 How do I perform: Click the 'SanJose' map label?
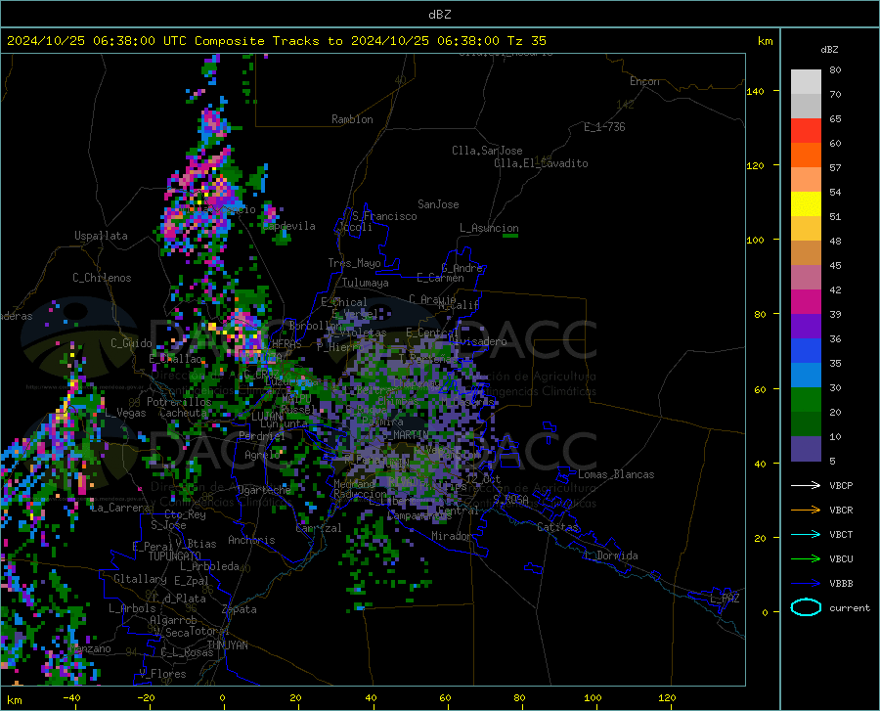(x=438, y=204)
